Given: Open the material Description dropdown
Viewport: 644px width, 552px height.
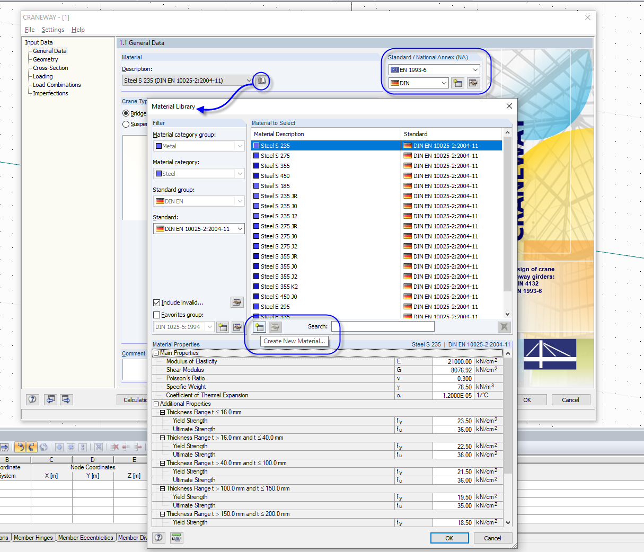Looking at the screenshot, I should click(x=249, y=81).
